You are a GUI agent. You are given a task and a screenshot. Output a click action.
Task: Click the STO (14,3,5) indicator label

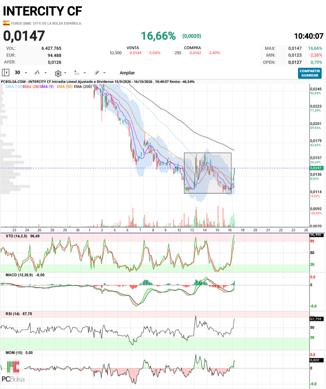pyautogui.click(x=16, y=236)
